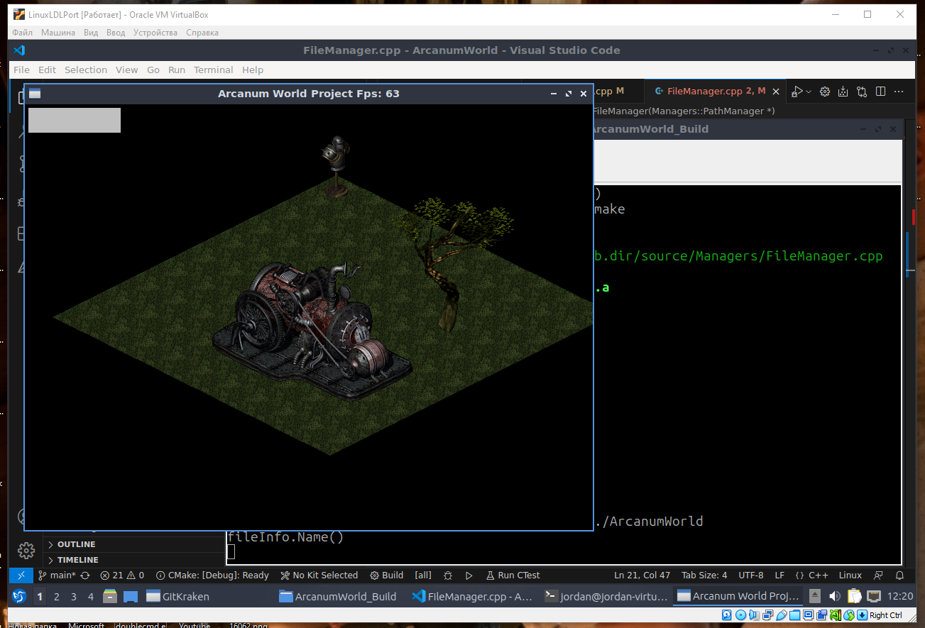925x628 pixels.
Task: Open the View menu
Action: click(127, 70)
